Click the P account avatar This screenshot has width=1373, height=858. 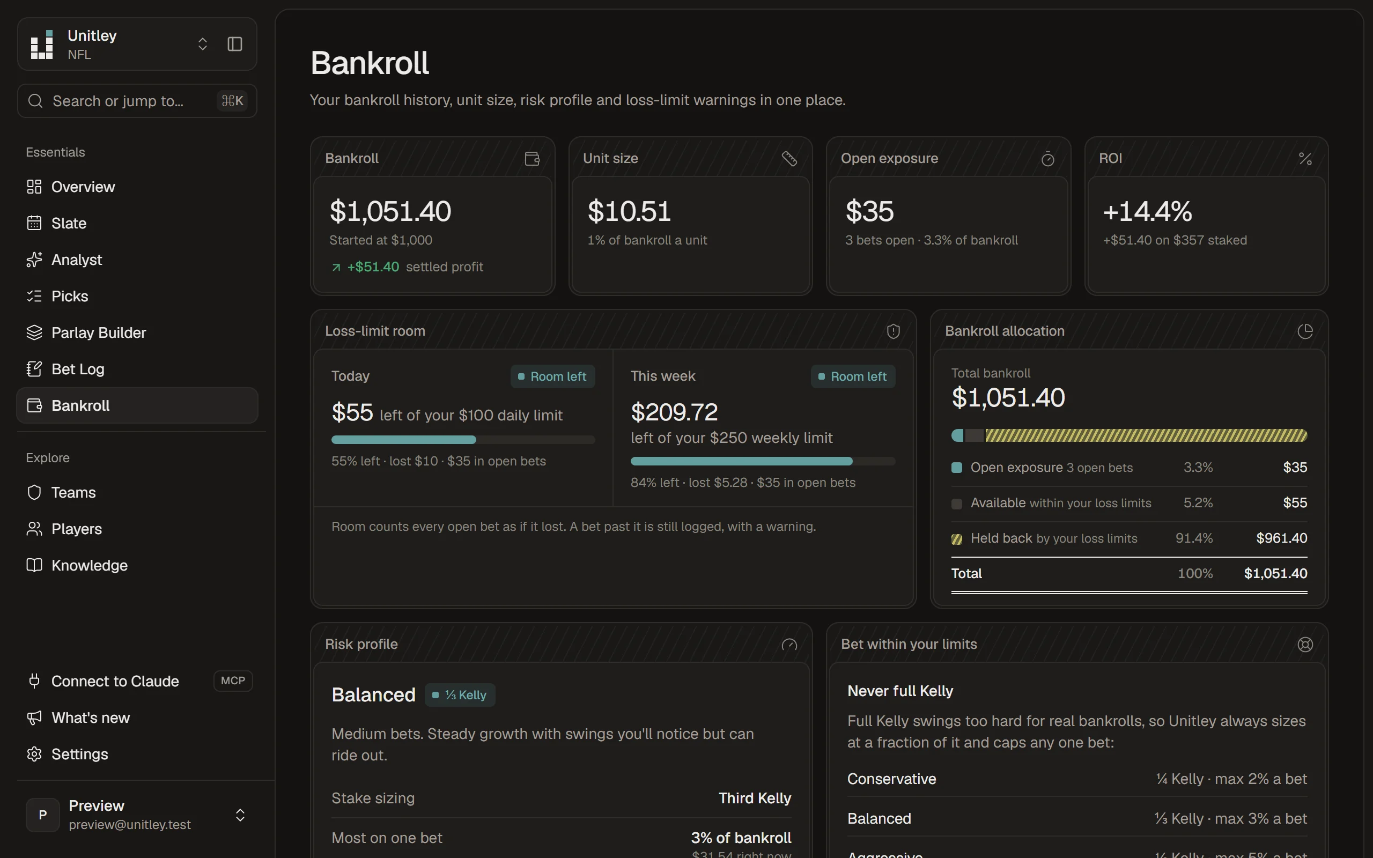[42, 815]
